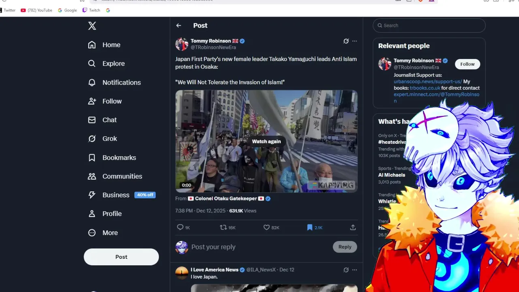Viewport: 519px width, 292px height.
Task: Open the Twitch bookmark in bookmarks bar
Action: pos(91,10)
